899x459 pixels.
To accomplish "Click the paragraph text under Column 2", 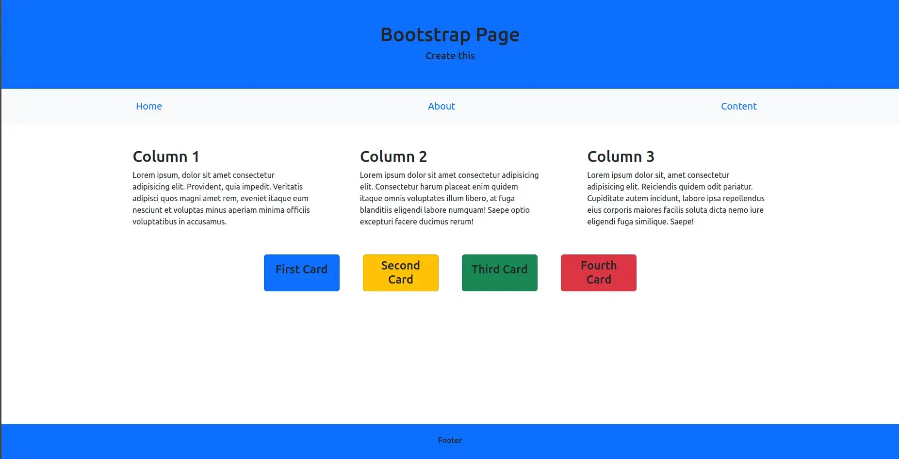I will (x=449, y=198).
